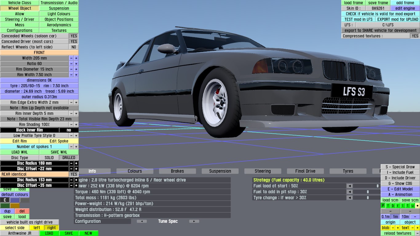Viewport: 420px width, 236px height.
Task: Select the l view preset button
Action: (403, 206)
